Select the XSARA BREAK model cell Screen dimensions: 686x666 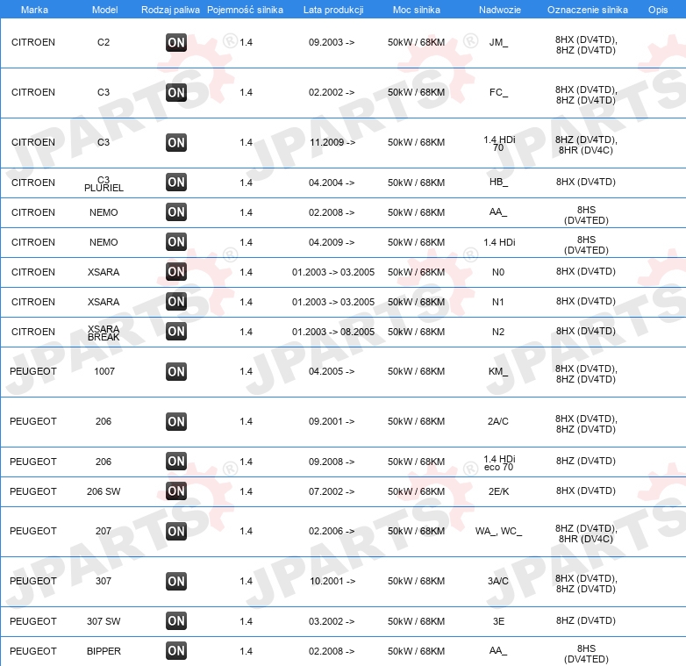point(104,333)
